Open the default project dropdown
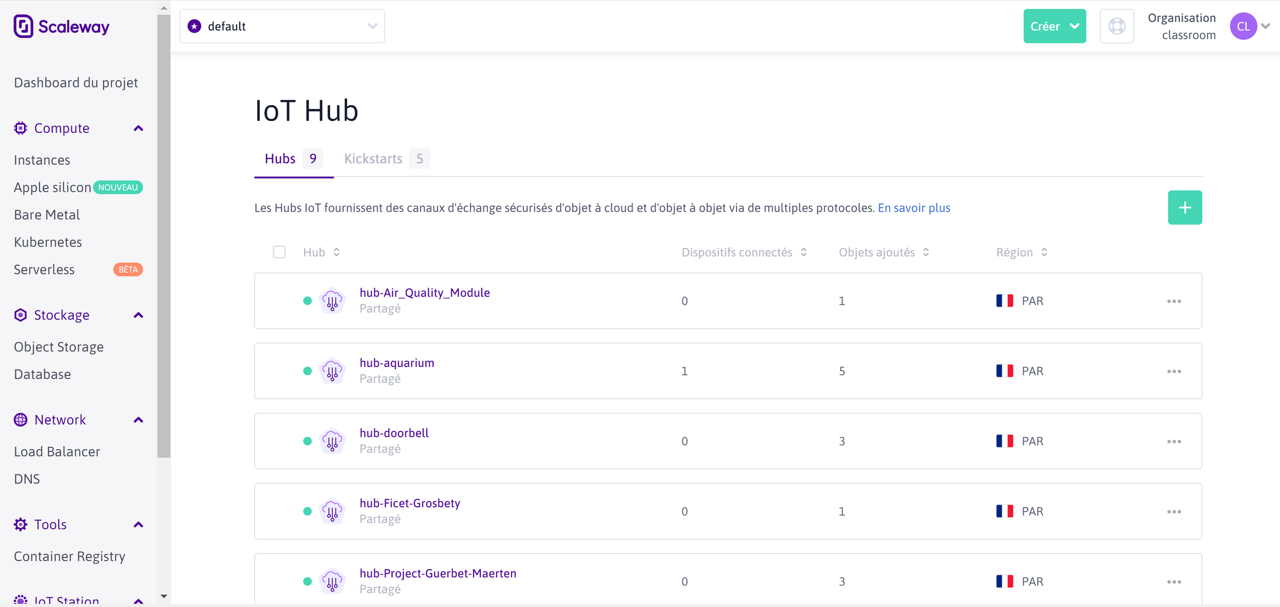 (x=282, y=26)
